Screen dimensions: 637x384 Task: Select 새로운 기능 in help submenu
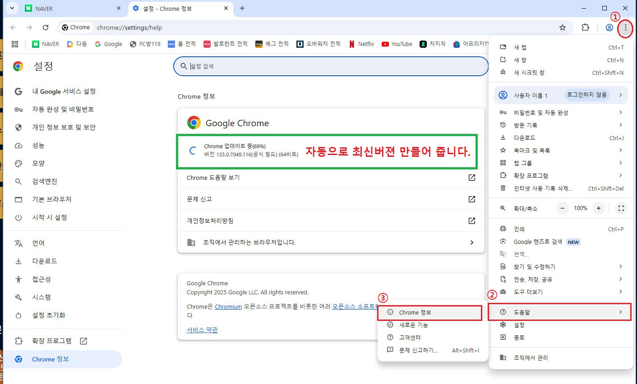pos(433,325)
